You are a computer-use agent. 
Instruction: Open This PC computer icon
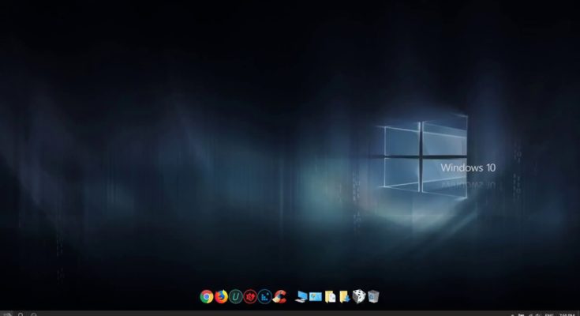tap(301, 297)
